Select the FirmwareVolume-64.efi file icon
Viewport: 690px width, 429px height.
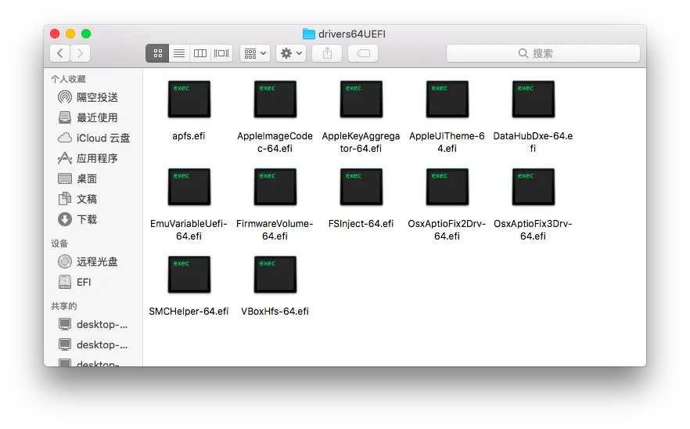point(275,187)
